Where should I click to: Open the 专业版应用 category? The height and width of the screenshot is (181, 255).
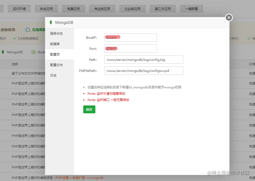point(102,9)
